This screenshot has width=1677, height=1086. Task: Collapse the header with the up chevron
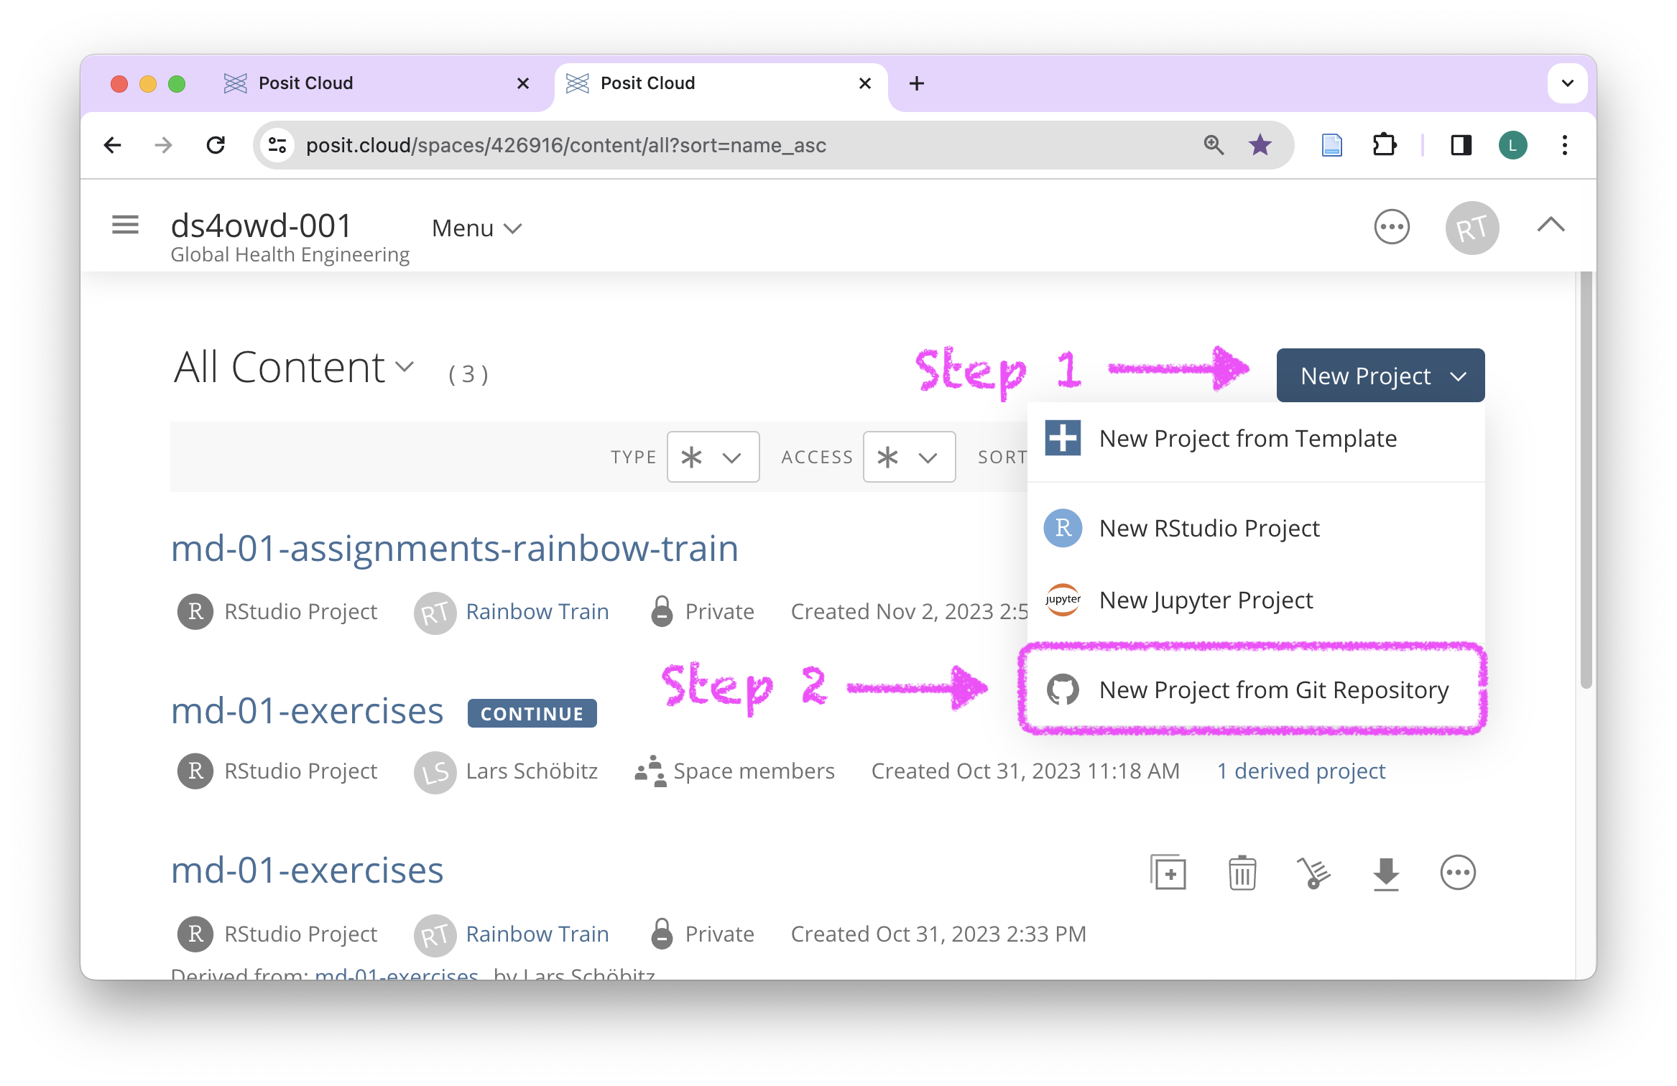(1551, 226)
